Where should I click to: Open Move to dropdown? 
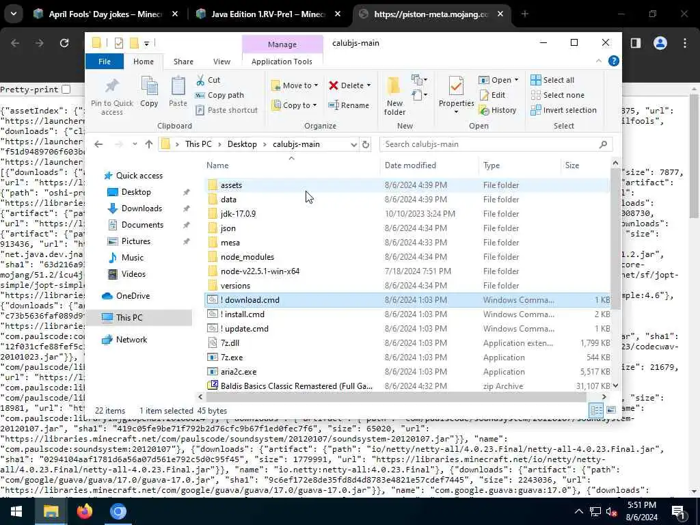click(x=295, y=85)
